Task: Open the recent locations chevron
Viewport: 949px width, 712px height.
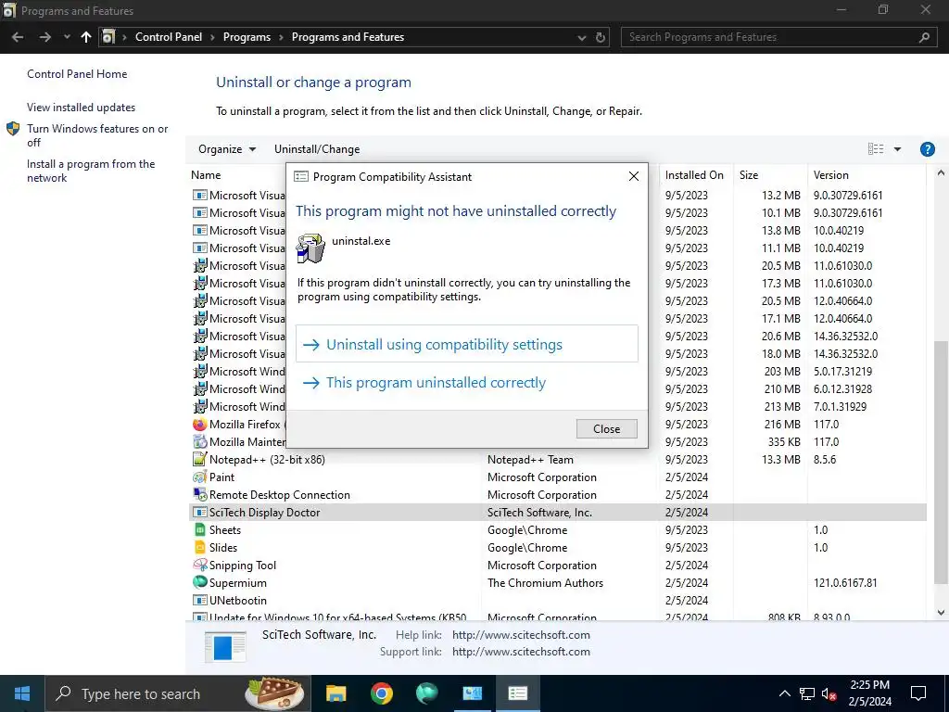Action: tap(67, 37)
